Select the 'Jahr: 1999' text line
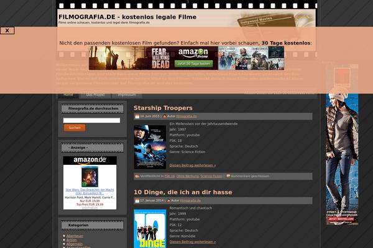The image size is (373, 248). click(x=178, y=213)
